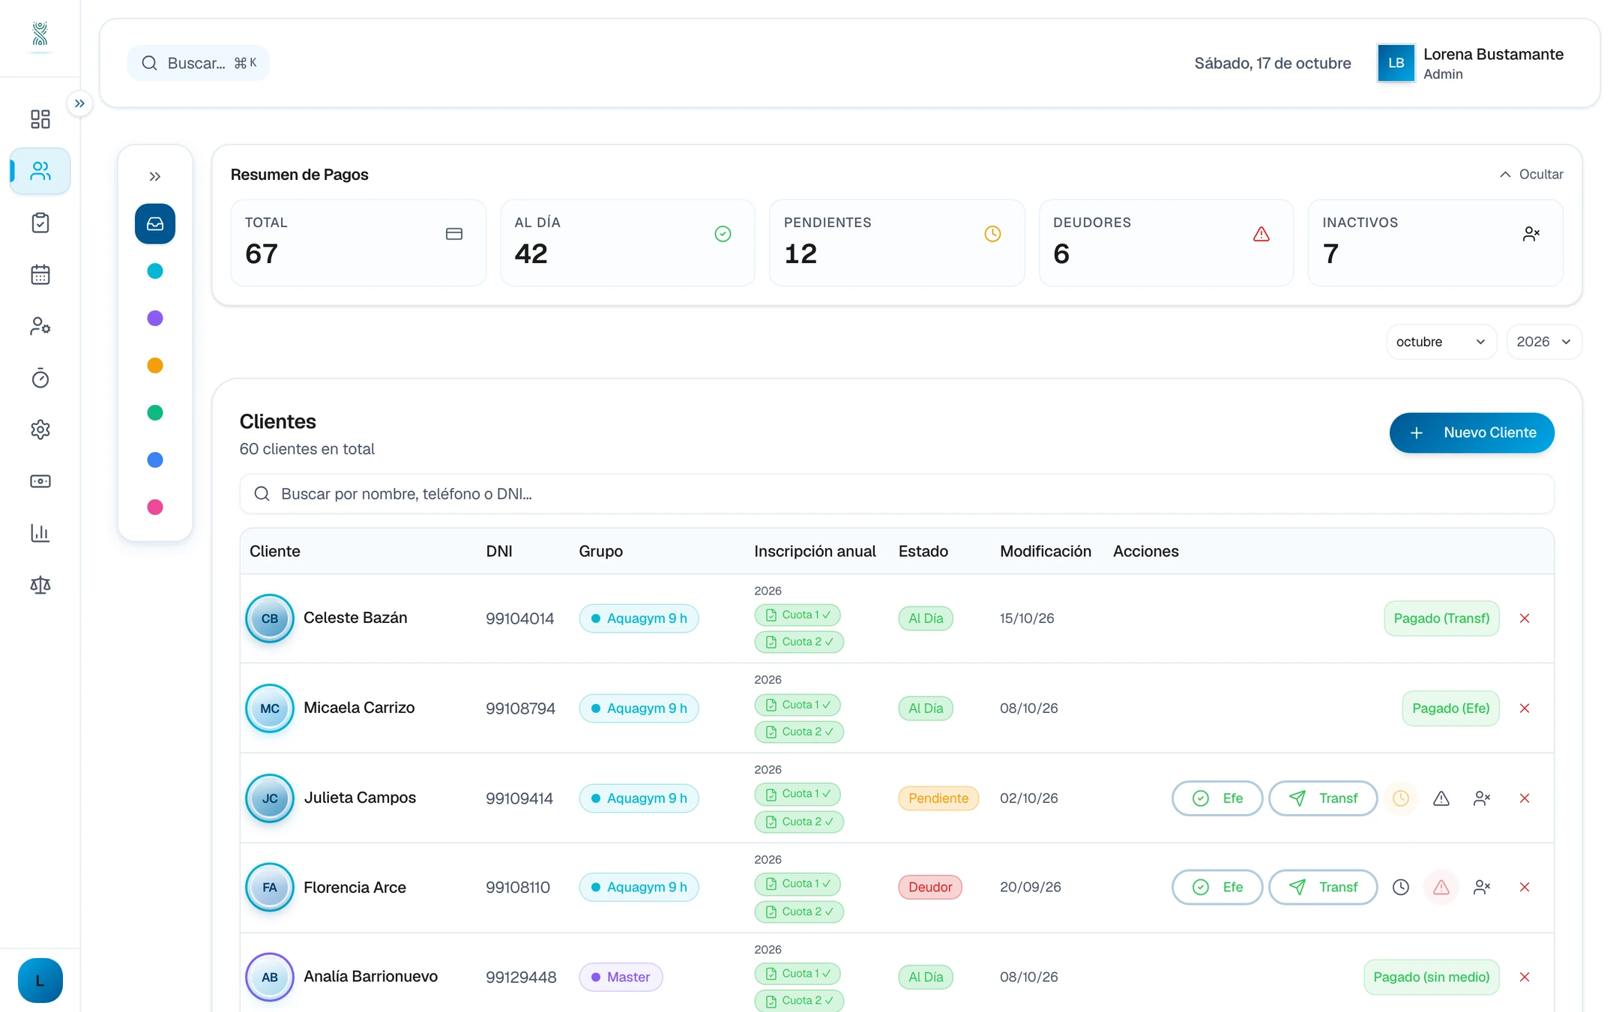This screenshot has height=1012, width=1619.
Task: Filter by the purple group dot
Action: click(155, 319)
